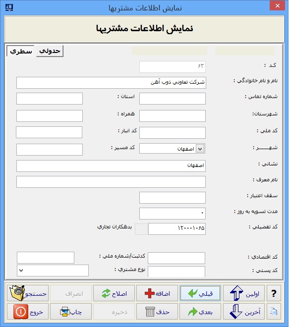Screen dimensions: 290x327
Task: Click the شهرستان county field
Action: [173, 116]
